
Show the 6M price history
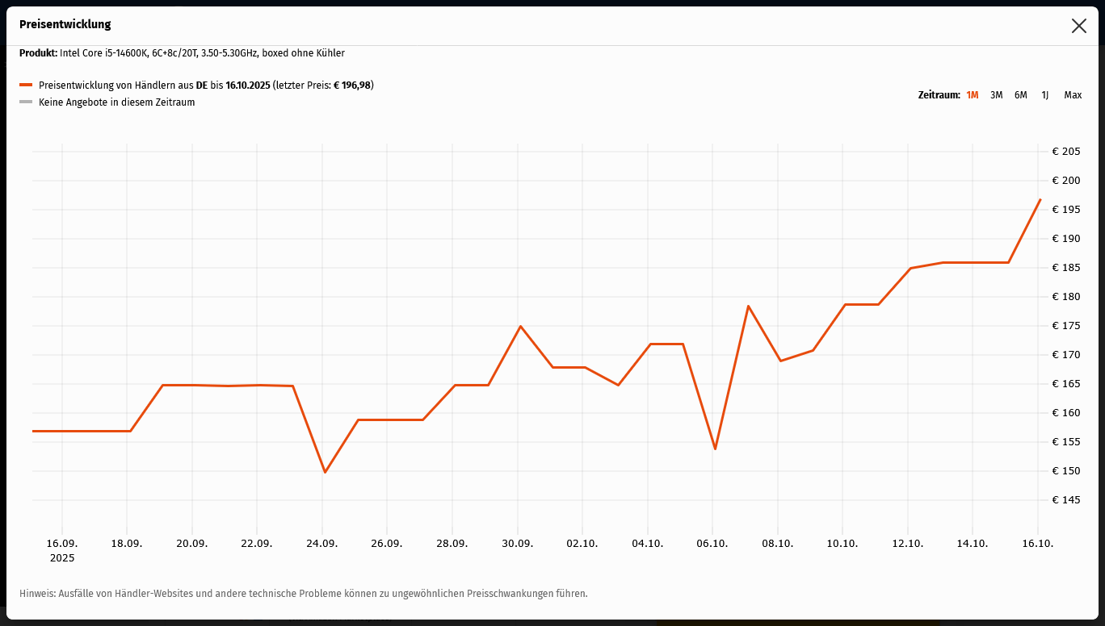pyautogui.click(x=1020, y=95)
